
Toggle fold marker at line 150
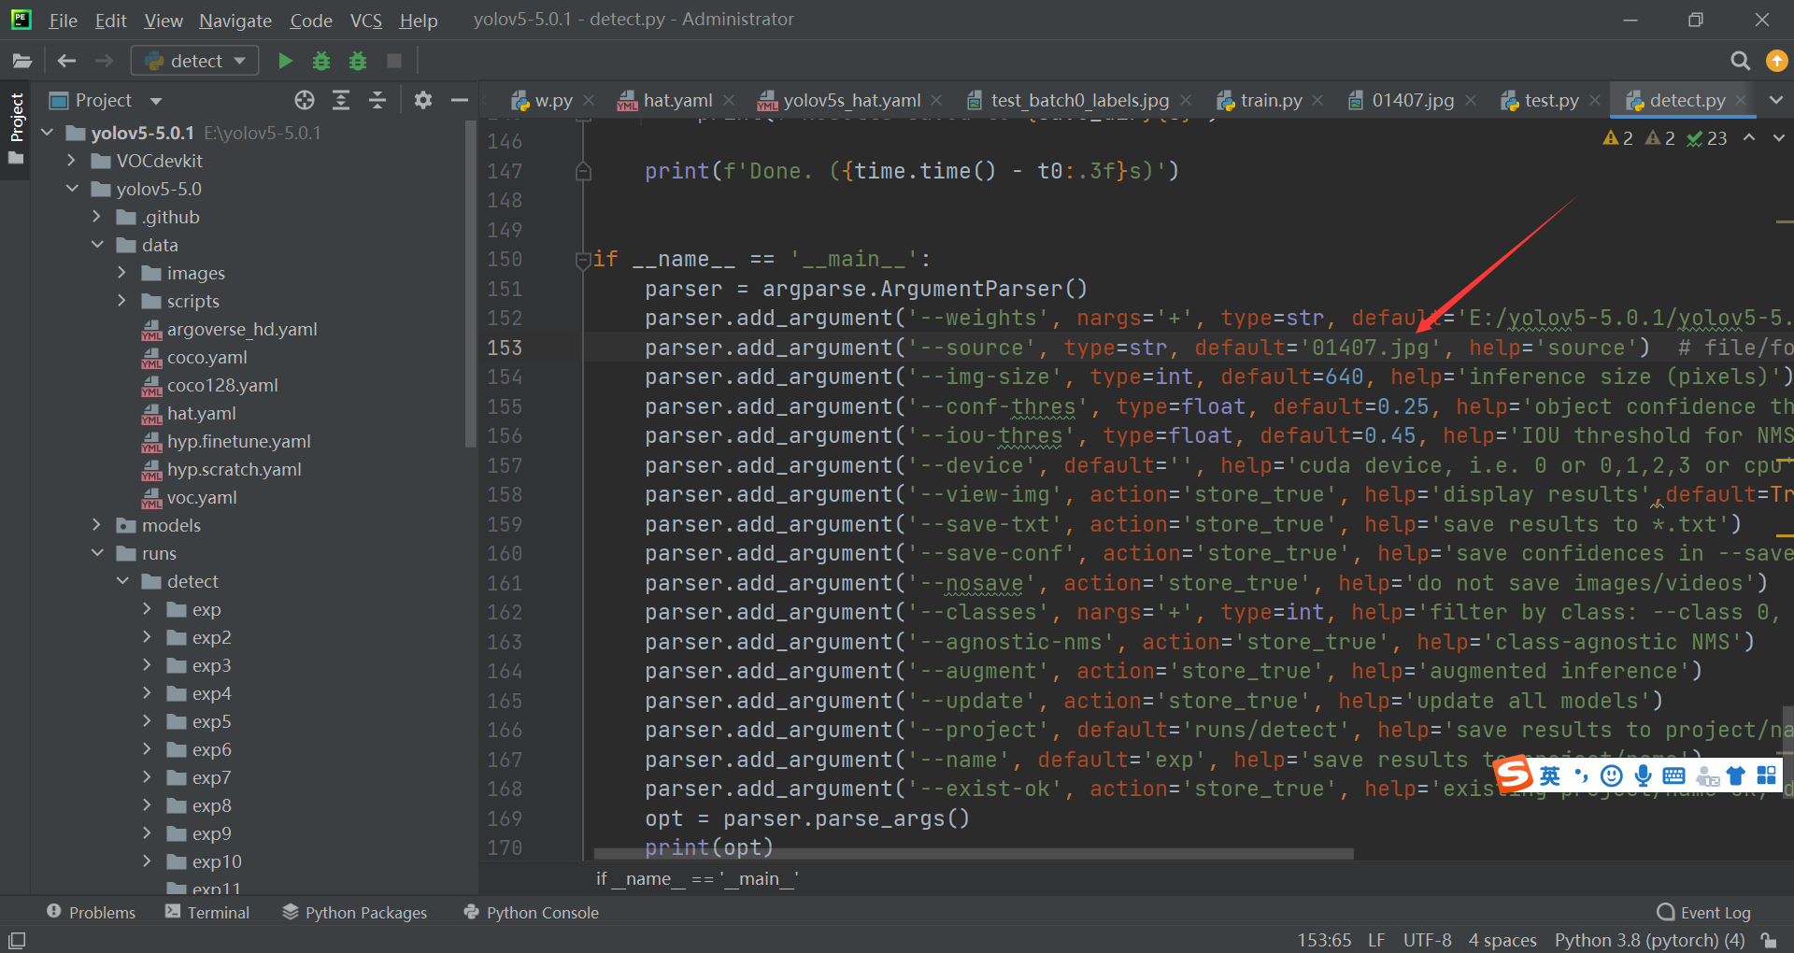click(583, 260)
